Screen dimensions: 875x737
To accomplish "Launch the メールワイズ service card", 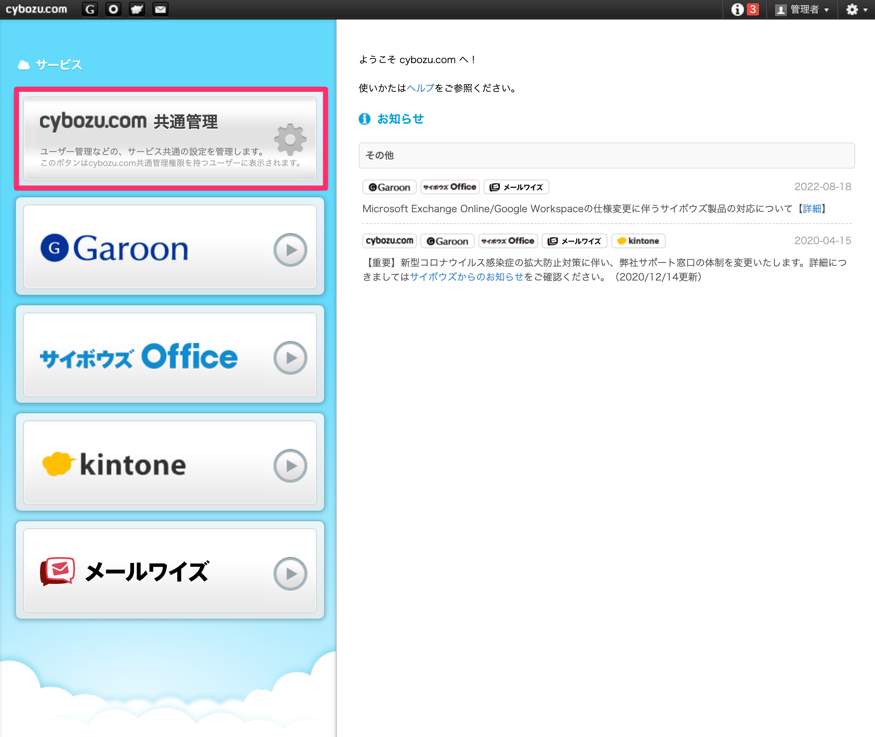I will point(170,570).
